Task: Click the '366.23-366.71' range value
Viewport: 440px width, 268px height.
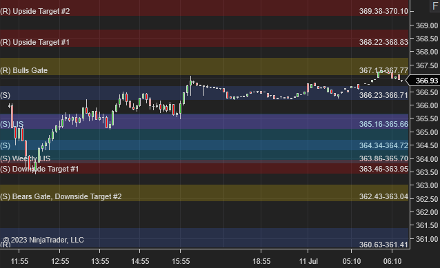Action: [383, 95]
